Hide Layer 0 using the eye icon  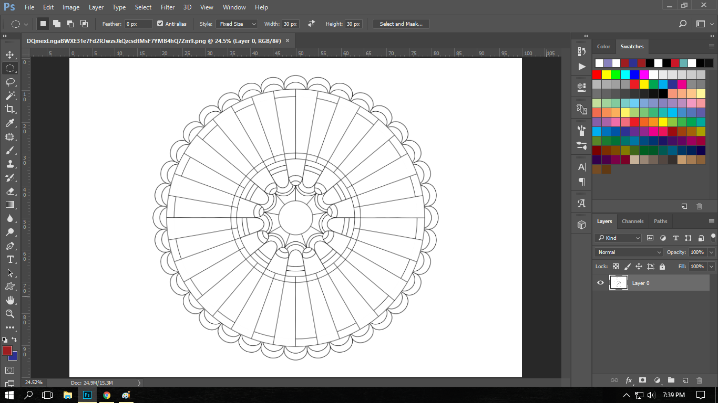tap(600, 283)
